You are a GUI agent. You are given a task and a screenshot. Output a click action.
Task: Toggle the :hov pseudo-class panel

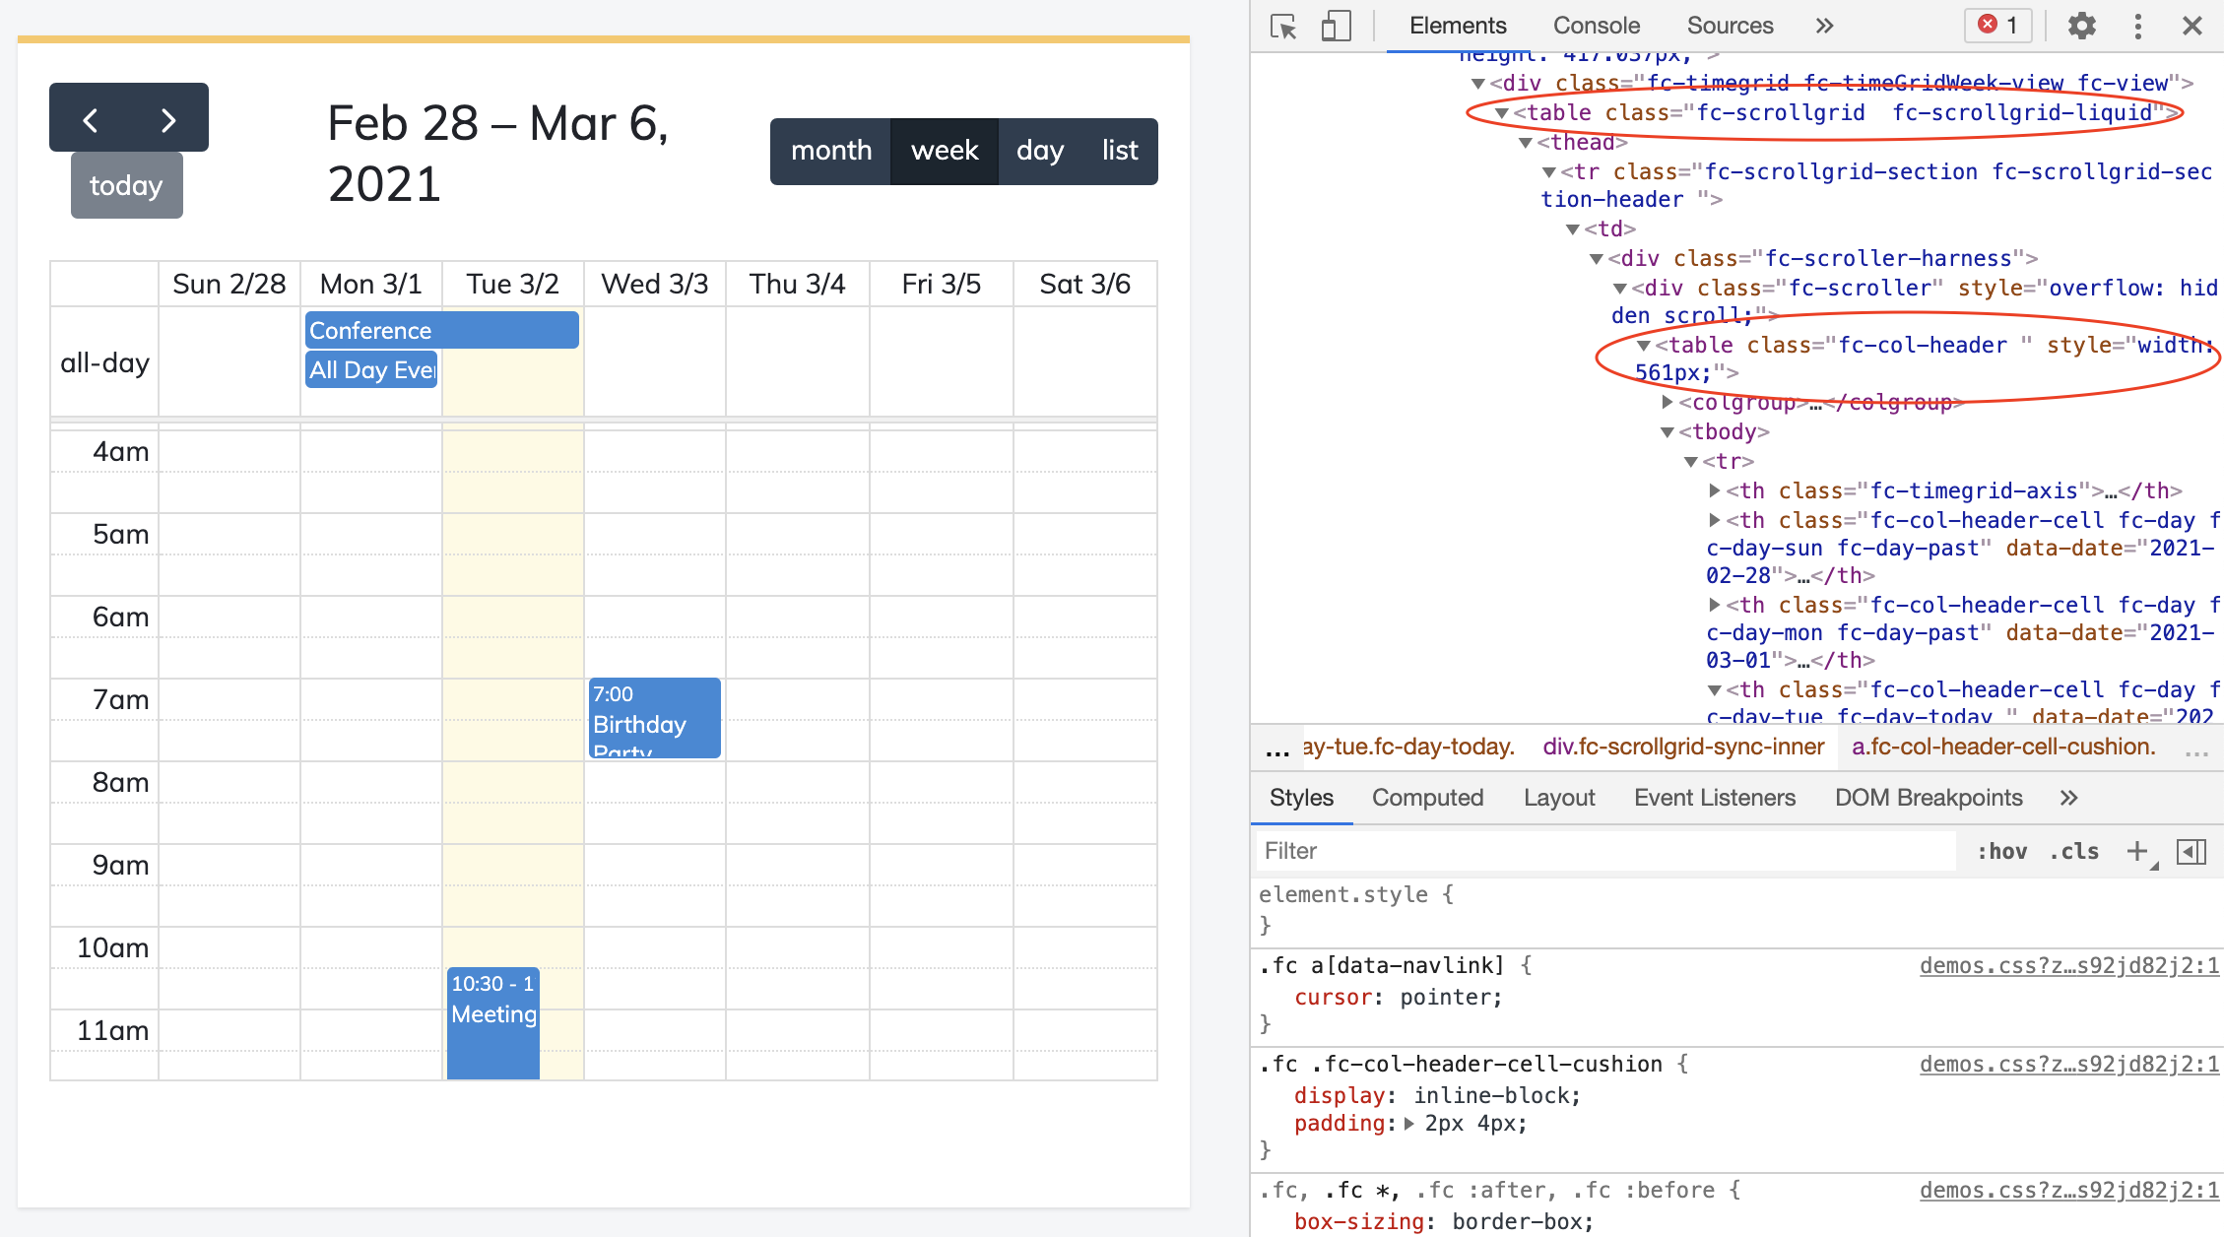[2002, 851]
